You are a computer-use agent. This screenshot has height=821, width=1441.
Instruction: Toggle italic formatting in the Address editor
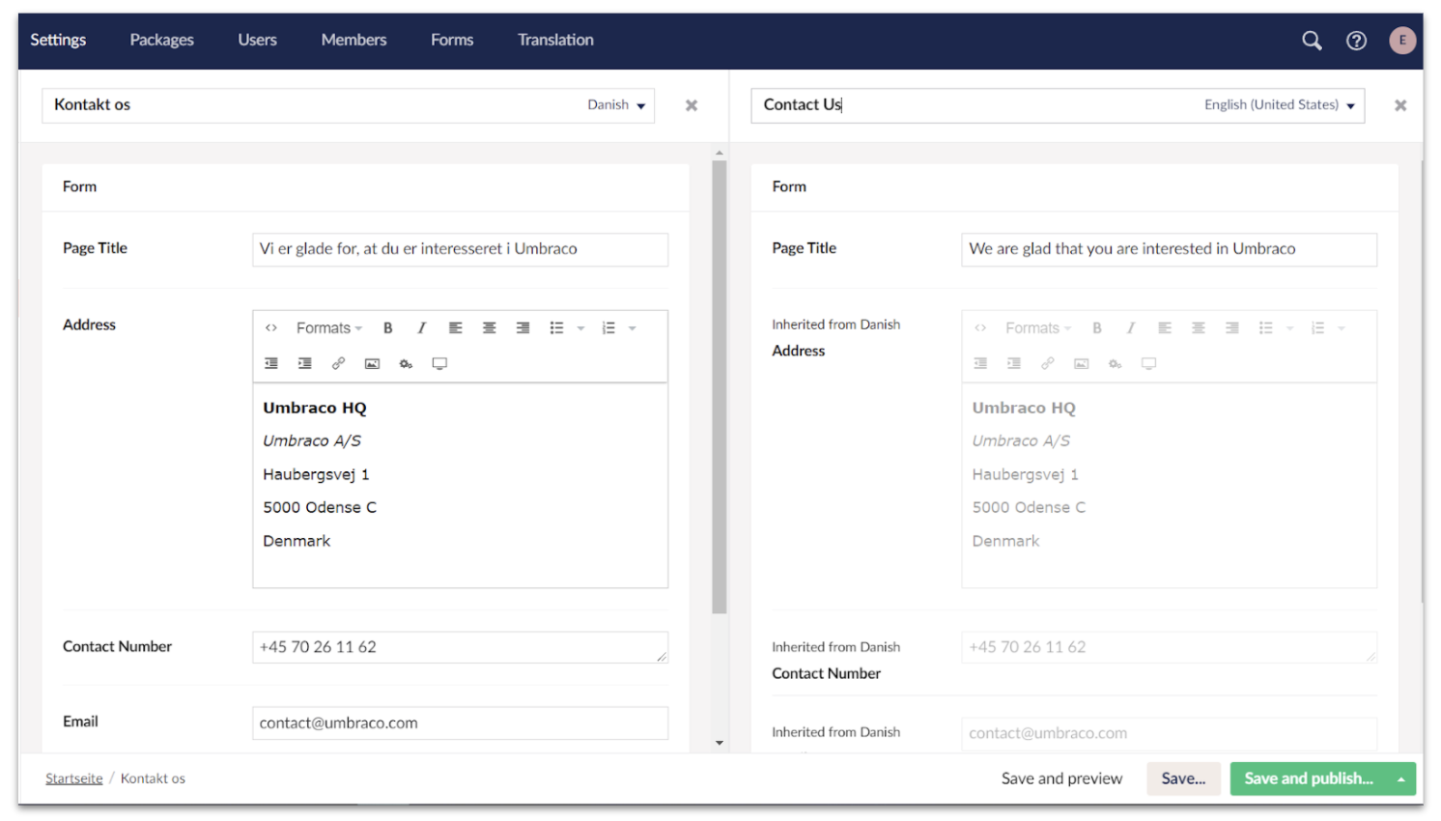[421, 327]
